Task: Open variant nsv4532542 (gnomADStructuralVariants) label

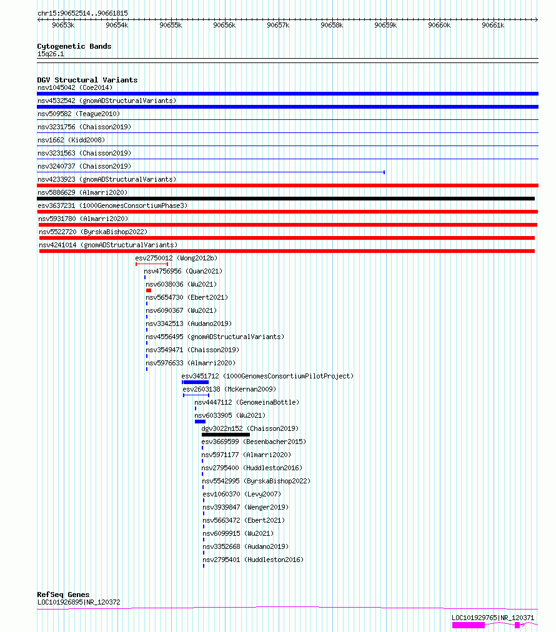Action: (x=107, y=101)
